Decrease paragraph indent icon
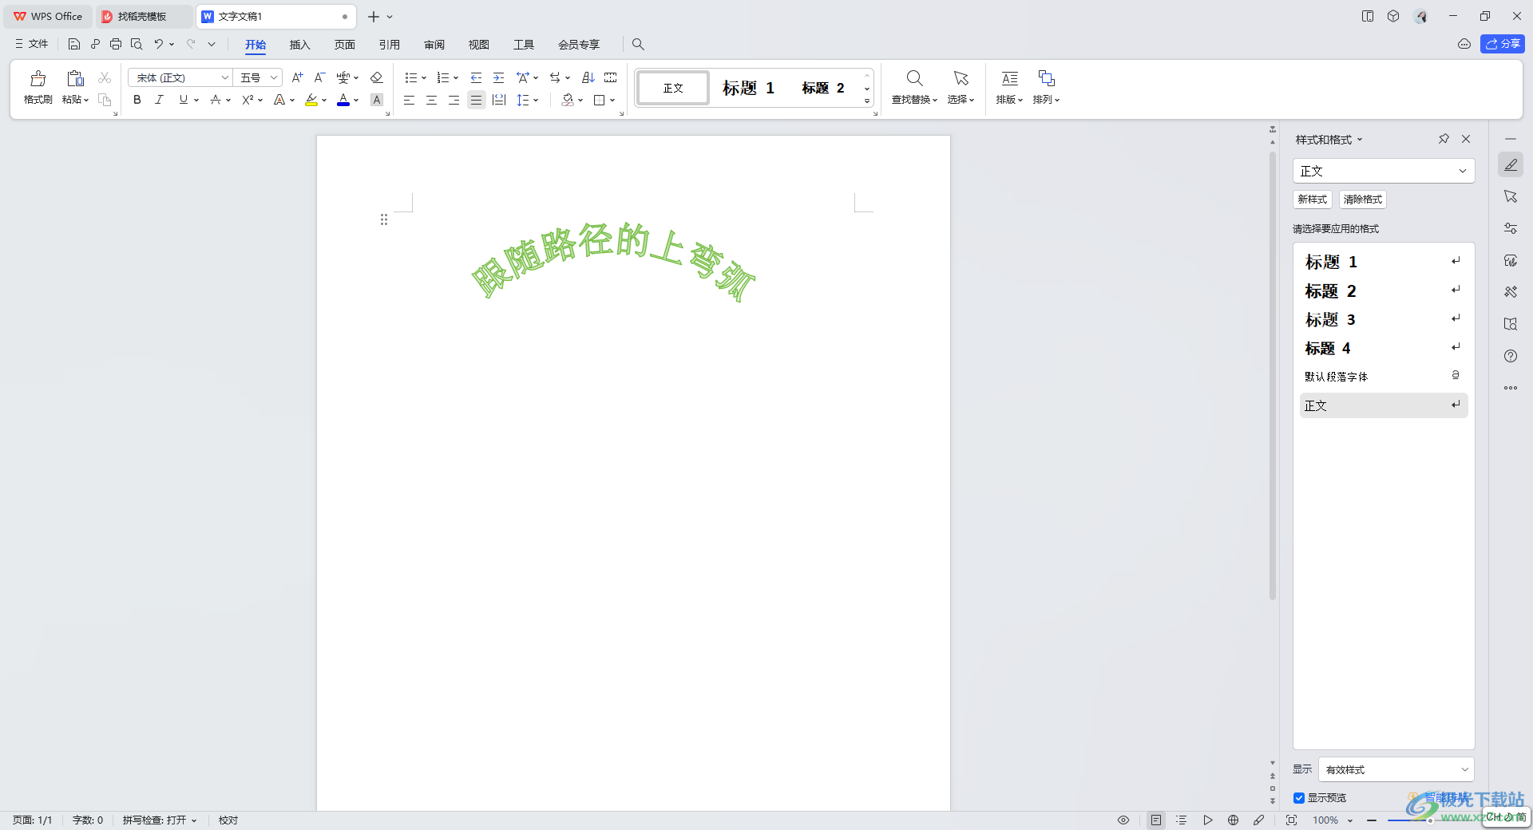 476,77
